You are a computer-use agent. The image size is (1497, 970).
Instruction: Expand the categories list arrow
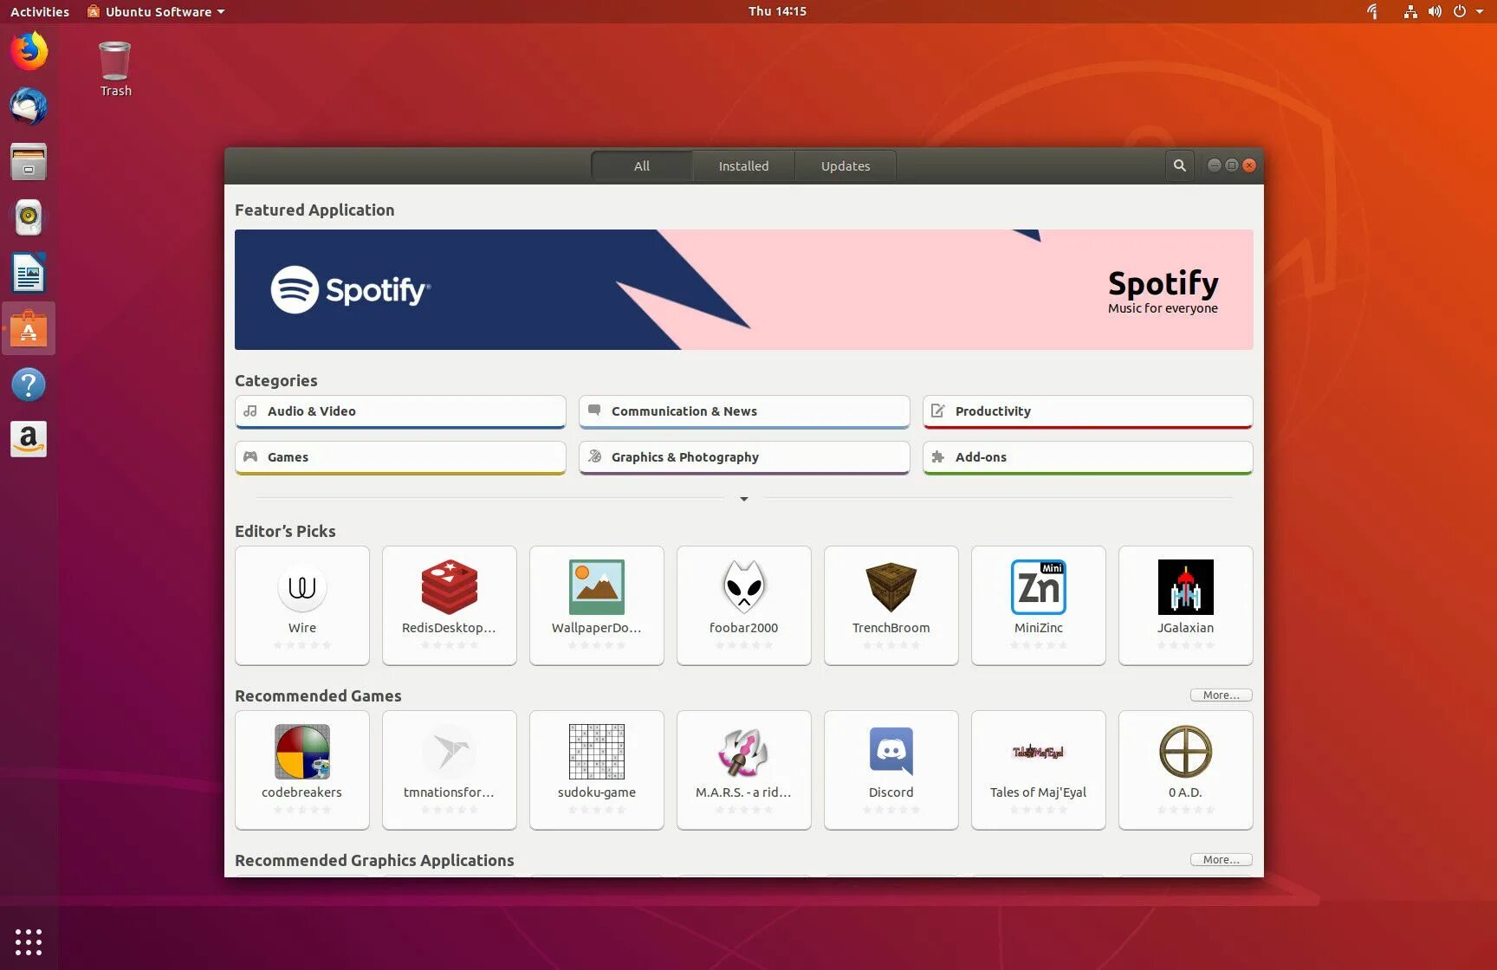coord(743,499)
